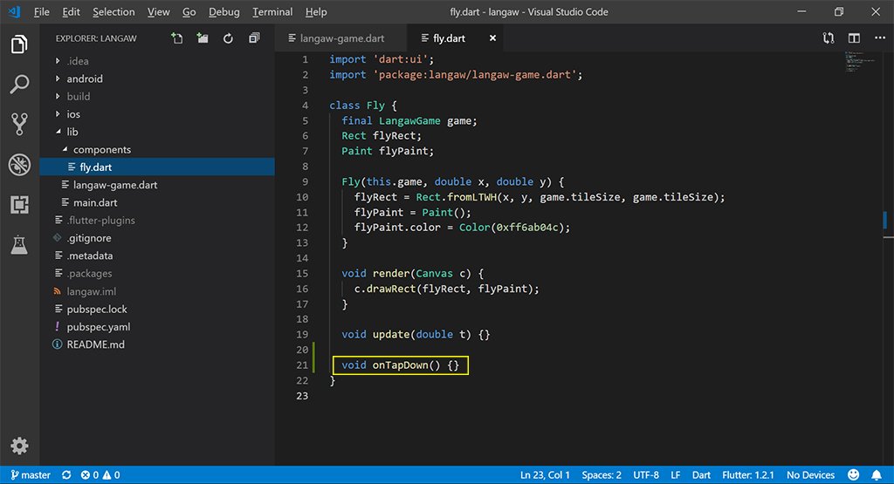Click the code minimap preview
Viewport: 894px width, 484px height.
(857, 64)
